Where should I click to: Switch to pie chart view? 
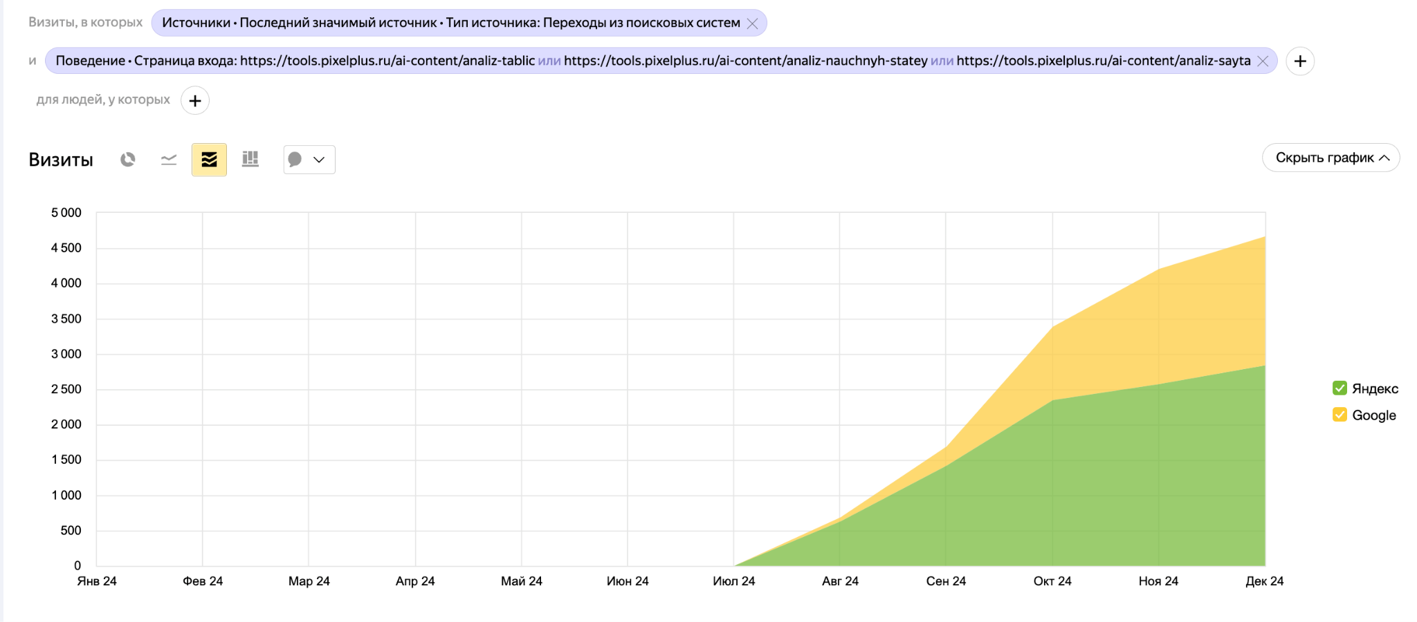(128, 160)
